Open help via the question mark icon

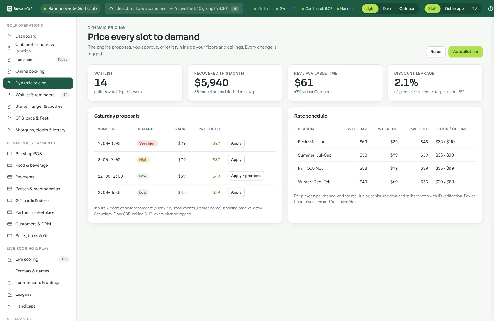click(x=490, y=9)
